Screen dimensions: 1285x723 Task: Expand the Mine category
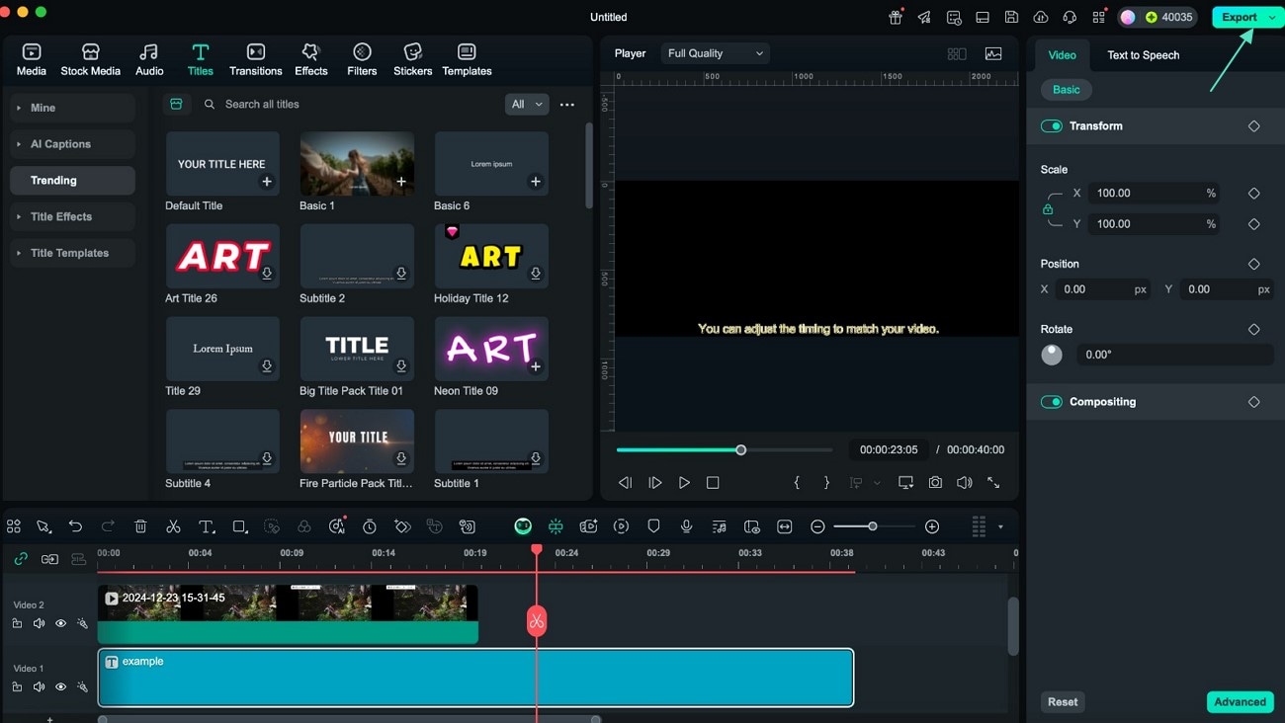pos(72,108)
